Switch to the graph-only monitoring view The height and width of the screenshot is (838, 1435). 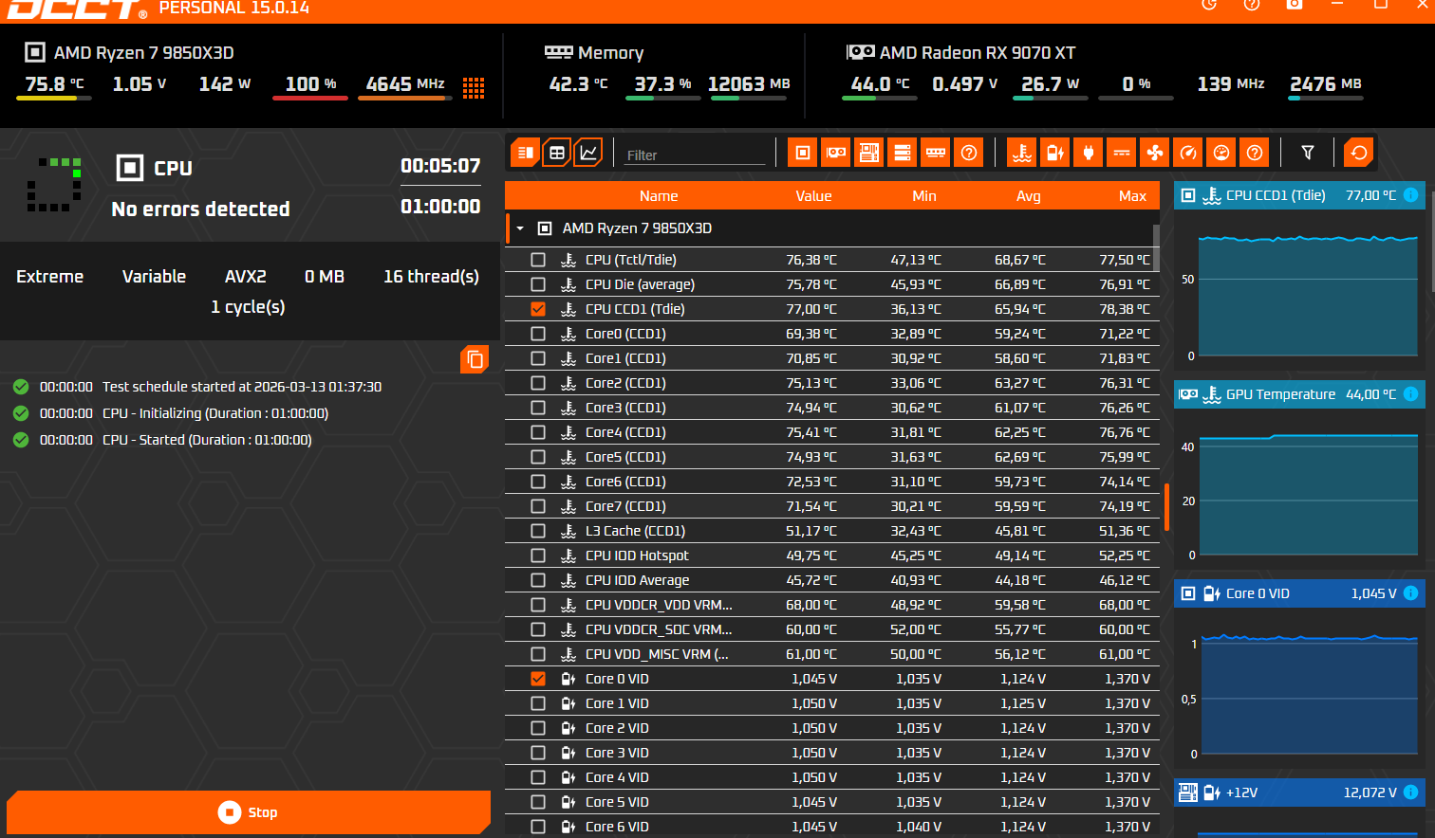point(588,153)
